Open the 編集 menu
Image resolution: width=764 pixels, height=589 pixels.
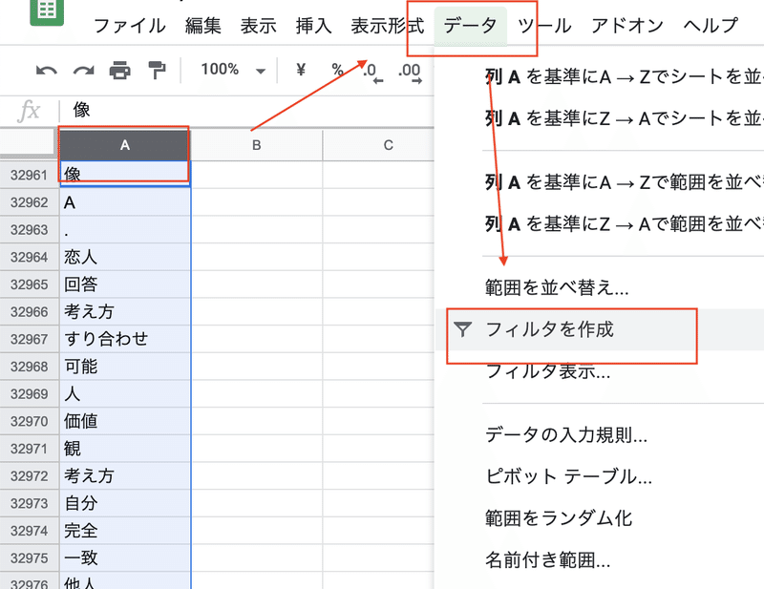[x=203, y=26]
